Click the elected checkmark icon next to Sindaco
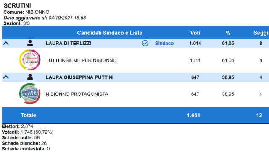The width and height of the screenshot is (269, 160). point(145,43)
